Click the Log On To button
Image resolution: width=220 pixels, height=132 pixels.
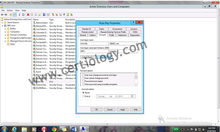105,57
